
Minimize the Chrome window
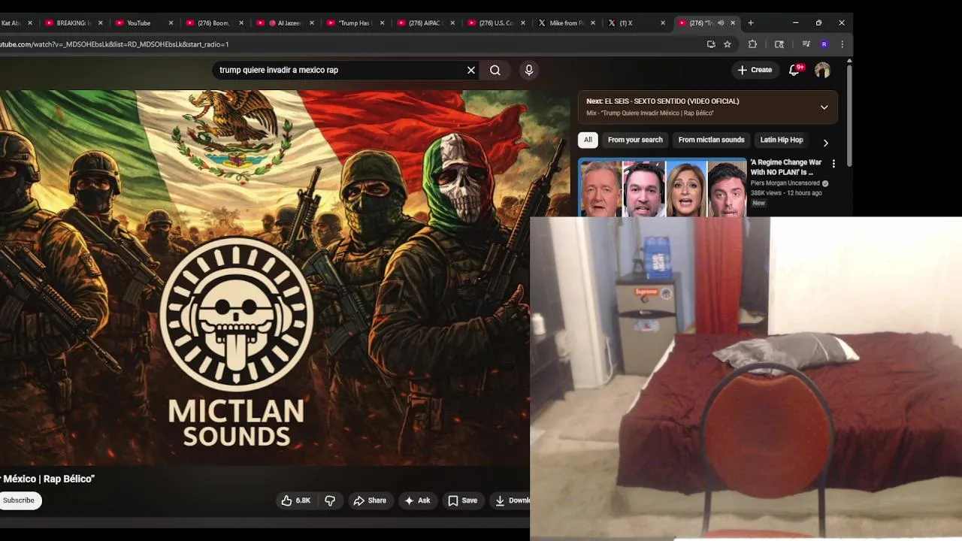795,23
